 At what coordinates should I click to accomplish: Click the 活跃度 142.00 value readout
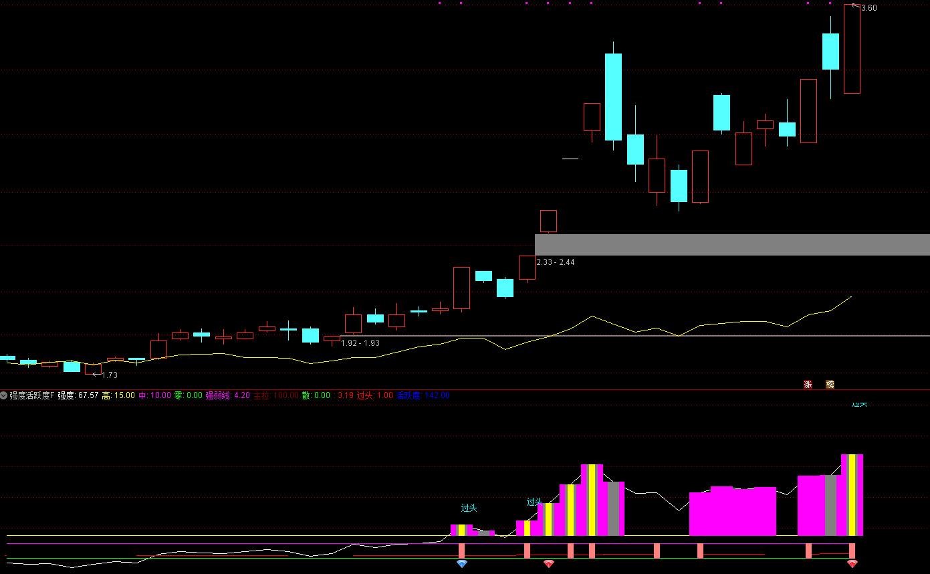423,395
